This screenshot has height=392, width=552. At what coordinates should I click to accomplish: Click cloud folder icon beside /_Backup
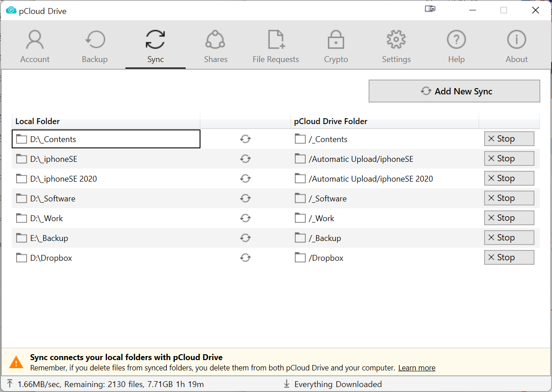click(300, 238)
